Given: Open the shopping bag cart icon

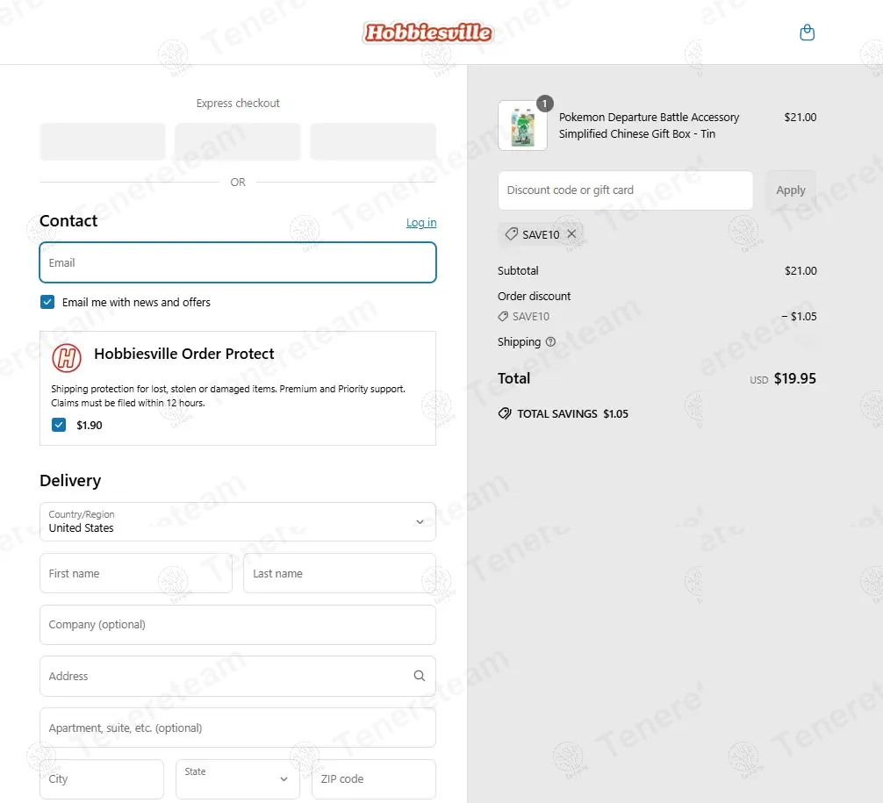Looking at the screenshot, I should click(x=807, y=33).
